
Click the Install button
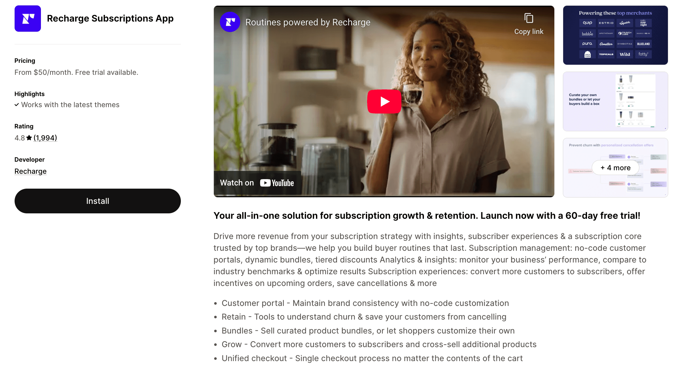click(98, 201)
